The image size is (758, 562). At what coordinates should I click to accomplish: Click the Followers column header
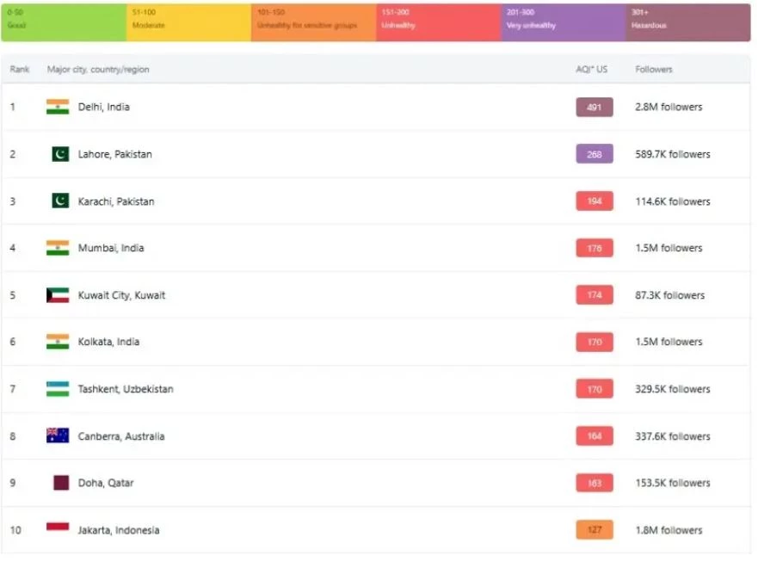coord(654,69)
